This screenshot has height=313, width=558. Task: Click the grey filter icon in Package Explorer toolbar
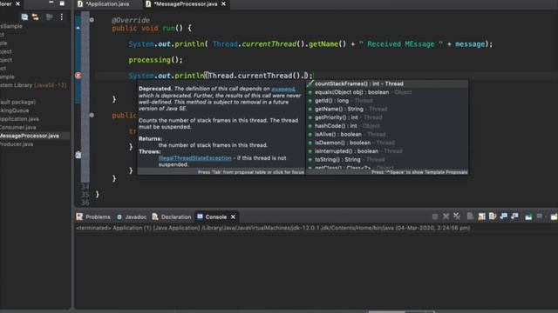50,17
